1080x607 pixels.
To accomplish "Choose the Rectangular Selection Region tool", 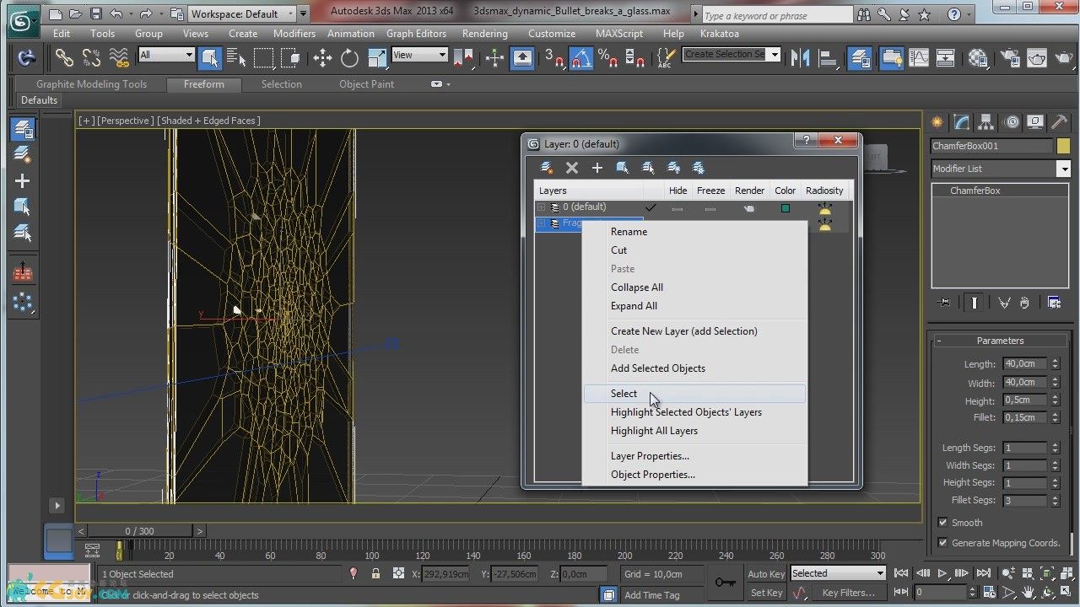I will 264,57.
